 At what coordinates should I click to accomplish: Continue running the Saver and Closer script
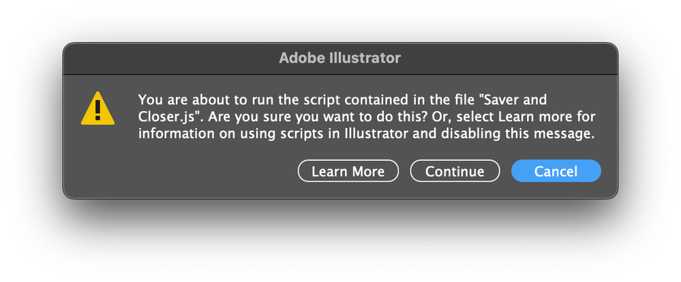(x=455, y=172)
